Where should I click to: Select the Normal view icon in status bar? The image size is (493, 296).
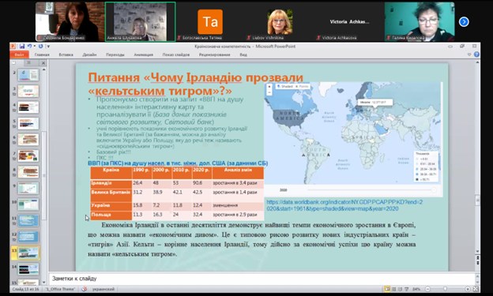[x=387, y=289]
